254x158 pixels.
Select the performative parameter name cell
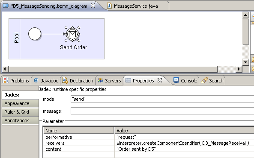click(x=79, y=137)
